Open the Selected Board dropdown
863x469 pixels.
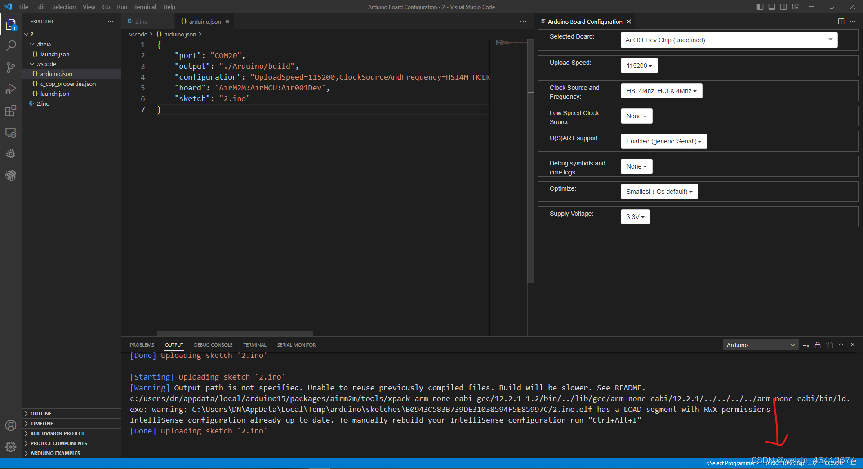[729, 40]
